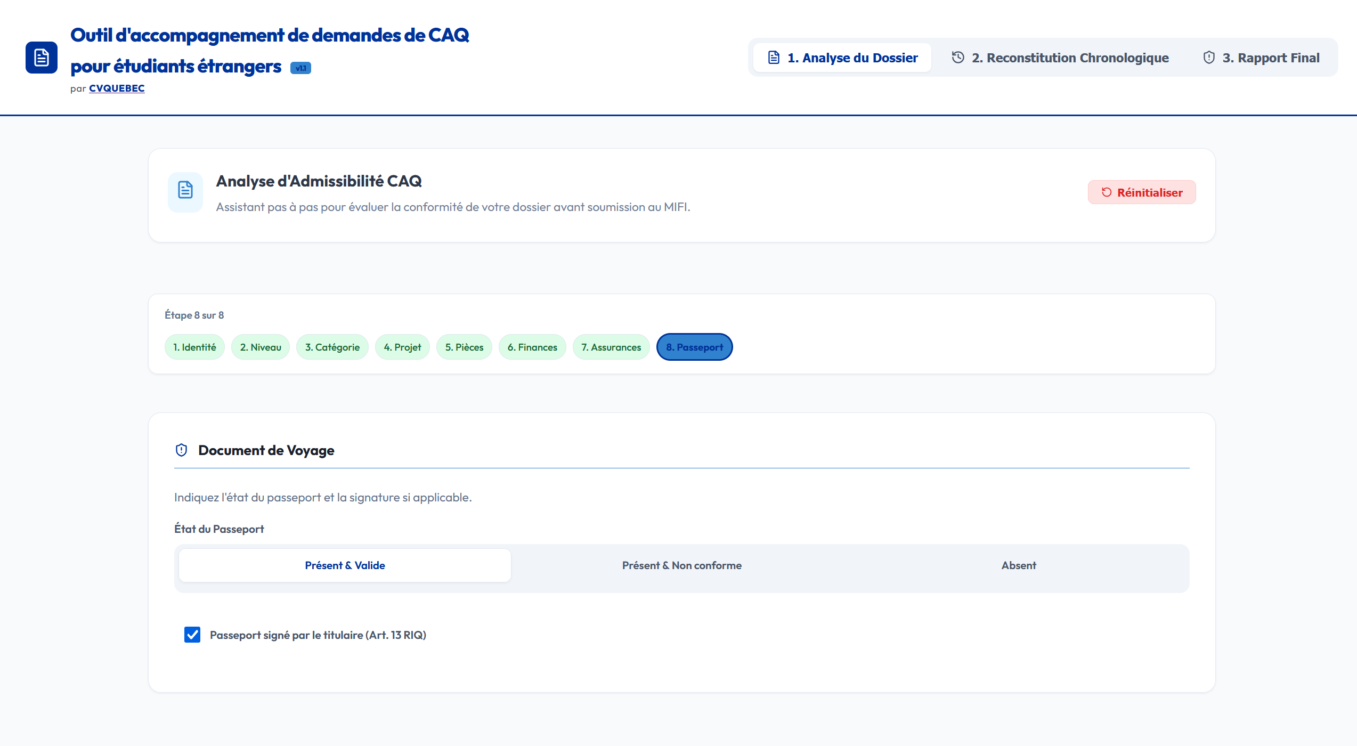Select Absent passport state

click(x=1018, y=565)
